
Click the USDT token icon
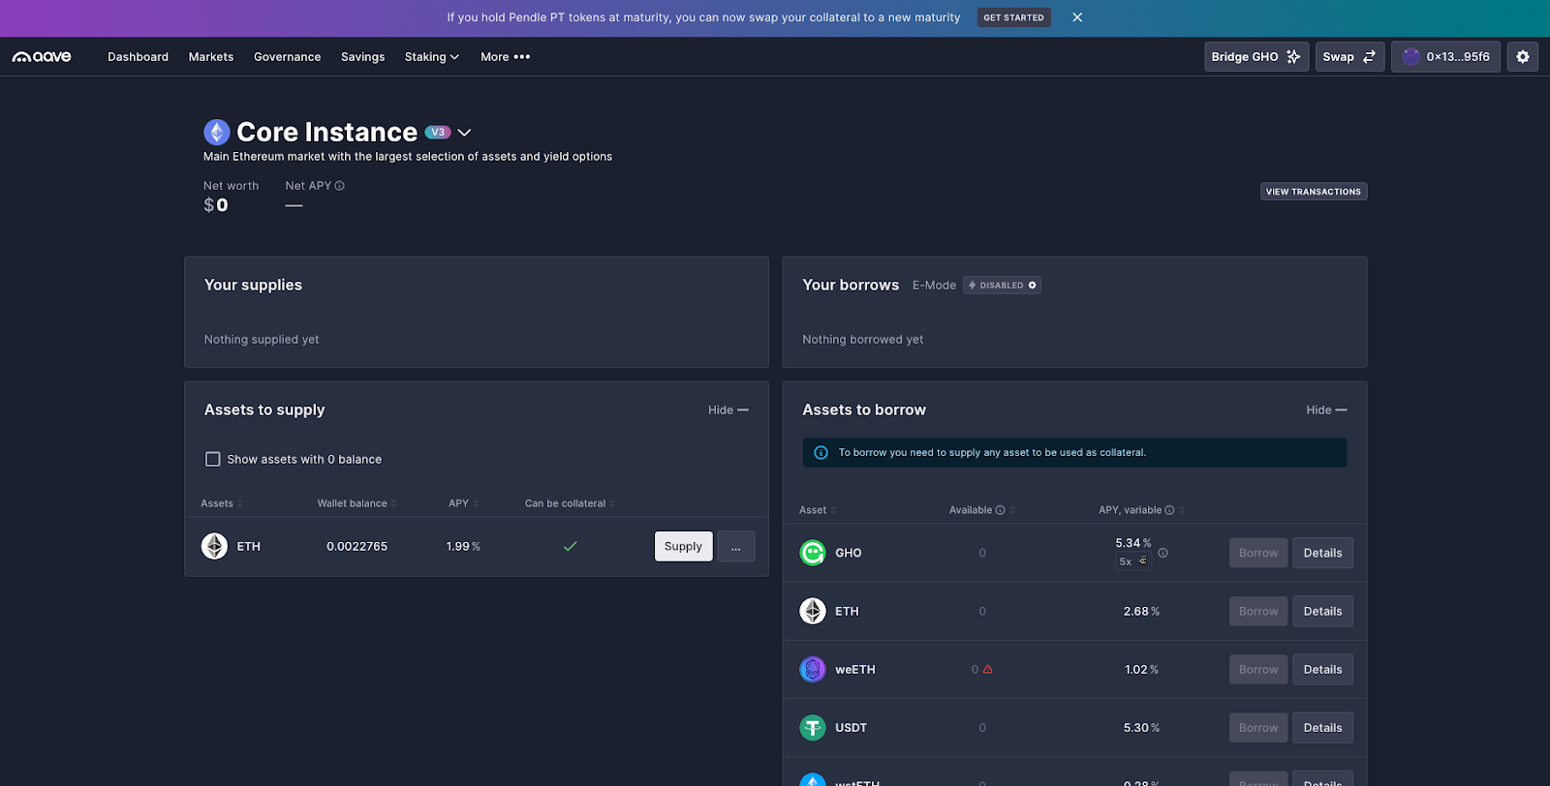813,727
